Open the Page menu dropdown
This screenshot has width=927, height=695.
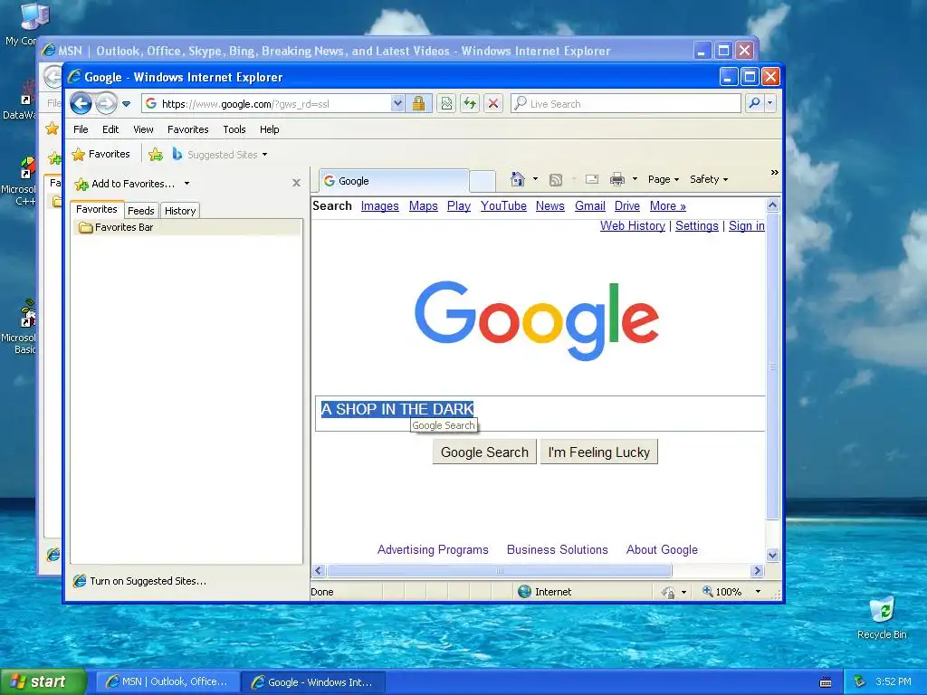pos(664,179)
